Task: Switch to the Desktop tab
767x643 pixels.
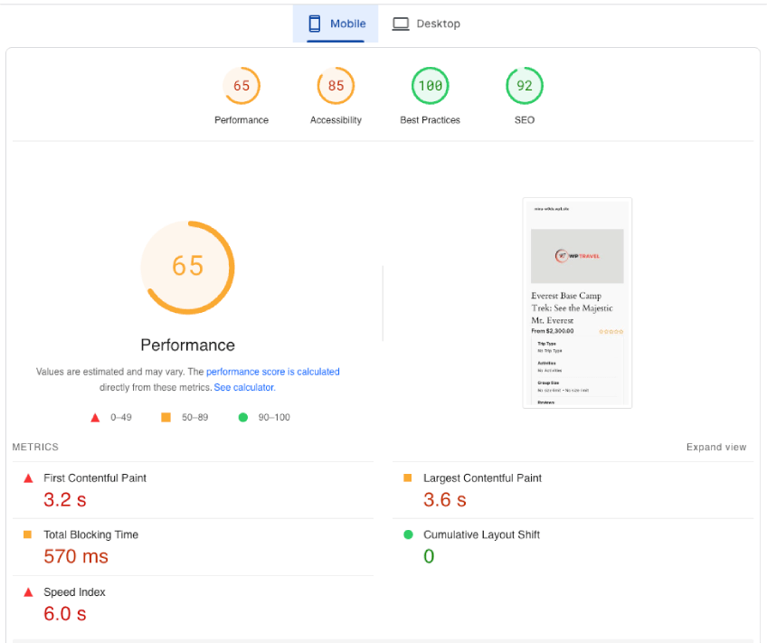Action: tap(426, 24)
